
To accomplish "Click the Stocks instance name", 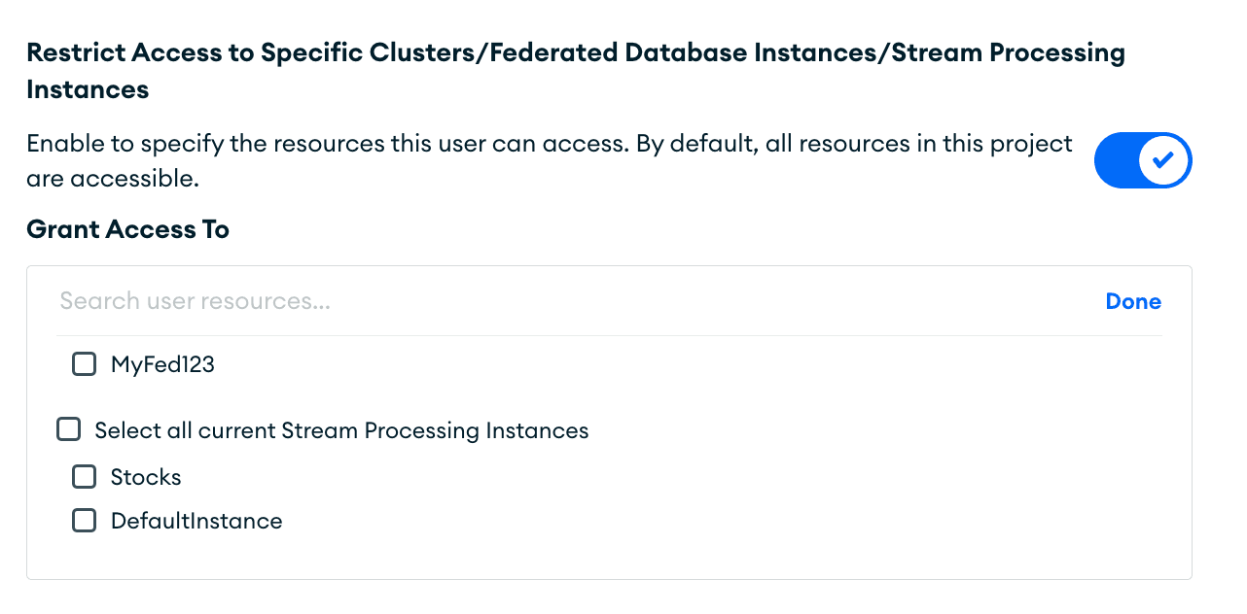I will (x=146, y=477).
